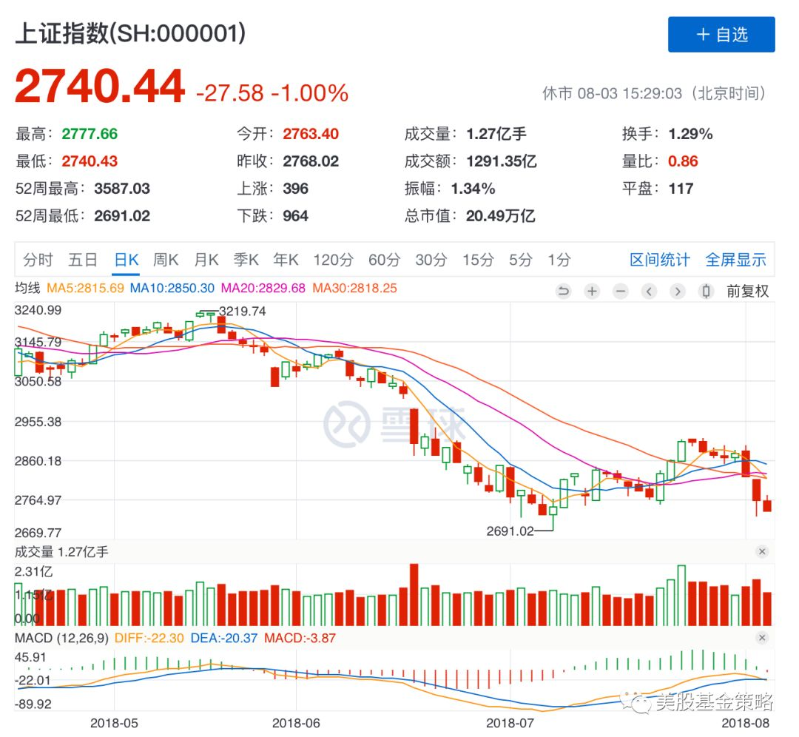The width and height of the screenshot is (799, 737).
Task: Click the DIFF:-22.30 value
Action: coord(149,638)
